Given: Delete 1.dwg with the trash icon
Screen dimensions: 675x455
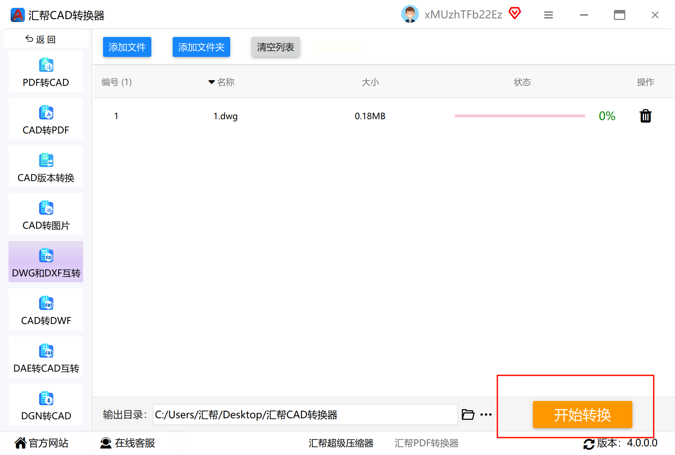Looking at the screenshot, I should 646,116.
